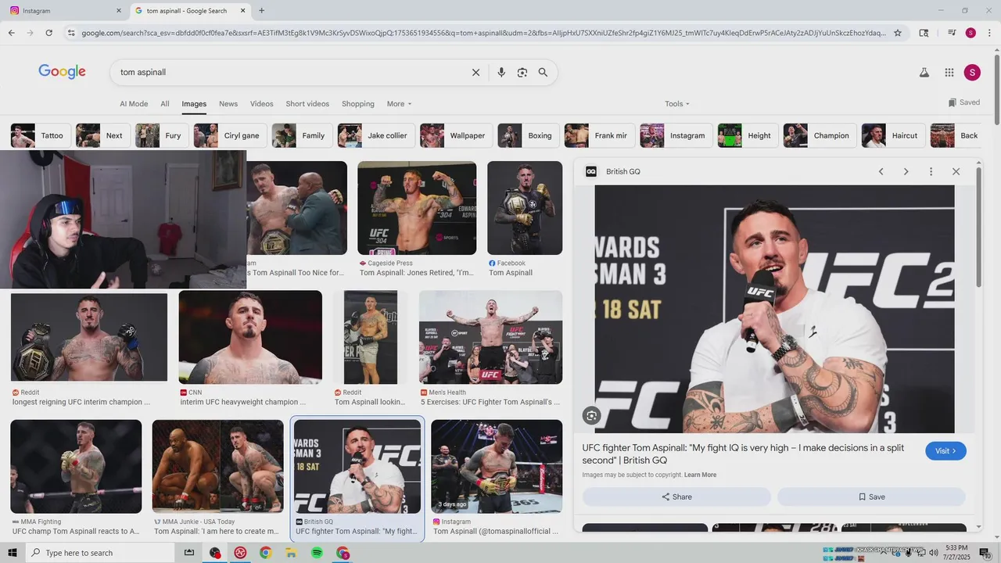The height and width of the screenshot is (563, 1001).
Task: Click the Learn More copyright link
Action: click(x=700, y=475)
